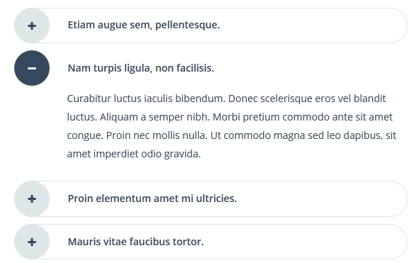Click the word 'congue.' in the paragraph
419x263 pixels.
85,136
